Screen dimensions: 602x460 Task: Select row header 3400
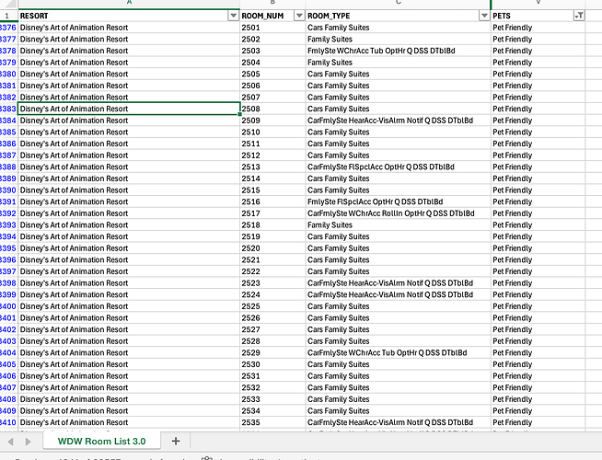click(8, 306)
